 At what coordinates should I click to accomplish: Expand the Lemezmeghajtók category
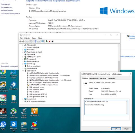[x=23, y=47]
